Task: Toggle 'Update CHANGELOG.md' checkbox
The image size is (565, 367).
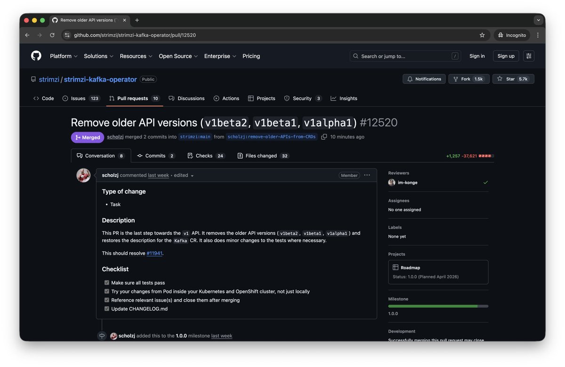Action: pyautogui.click(x=107, y=309)
